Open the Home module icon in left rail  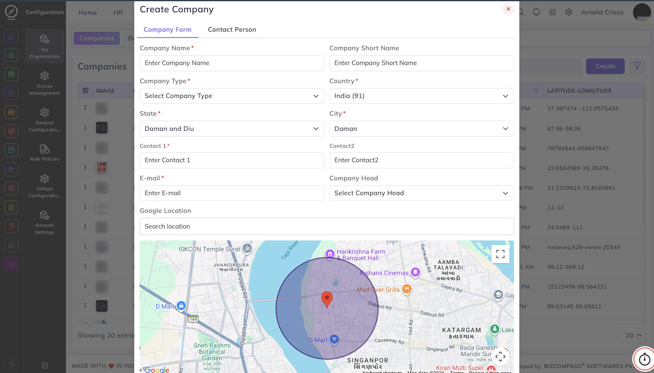[12, 36]
